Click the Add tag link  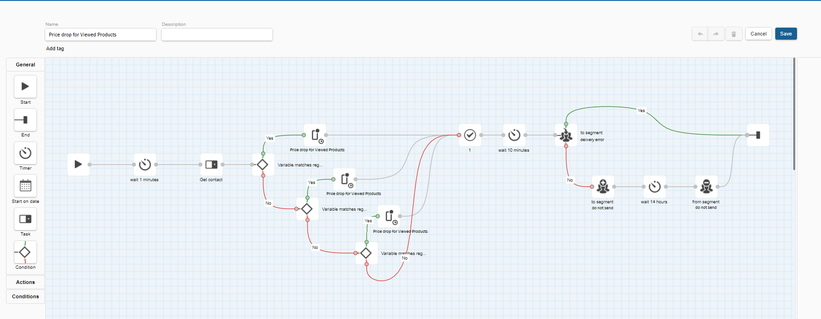[x=55, y=48]
